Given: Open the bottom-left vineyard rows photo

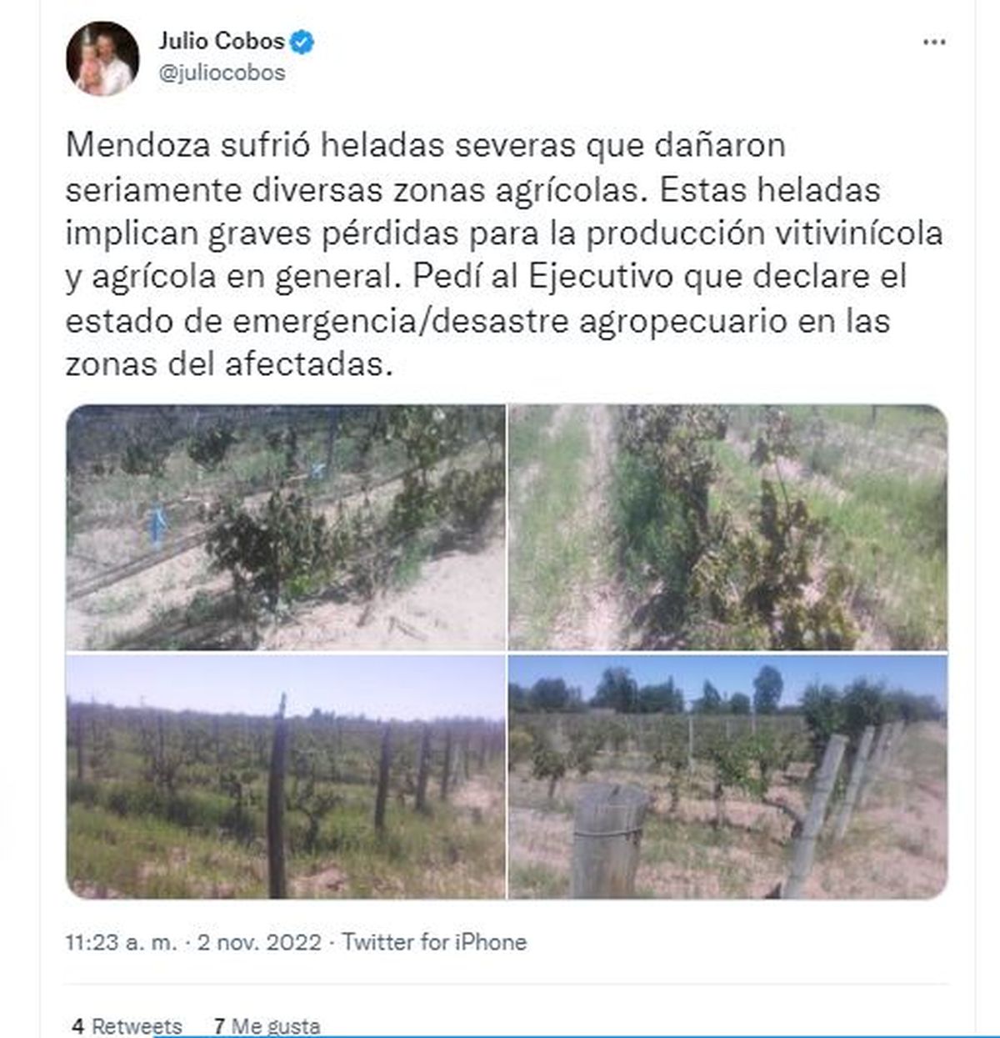Looking at the screenshot, I should click(285, 776).
